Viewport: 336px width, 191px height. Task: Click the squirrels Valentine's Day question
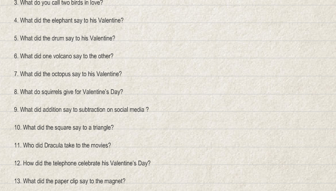[69, 92]
